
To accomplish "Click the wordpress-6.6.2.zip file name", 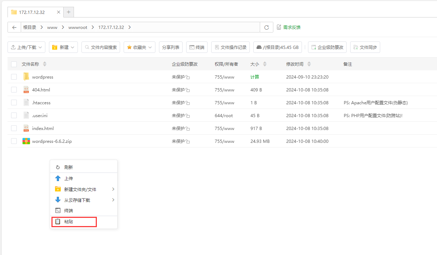I will [52, 141].
